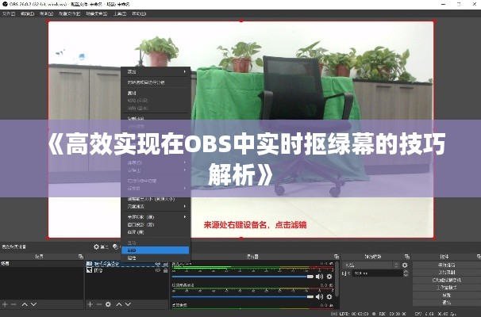Add a new scene with plus icon
This screenshot has width=481, height=317.
click(x=5, y=304)
